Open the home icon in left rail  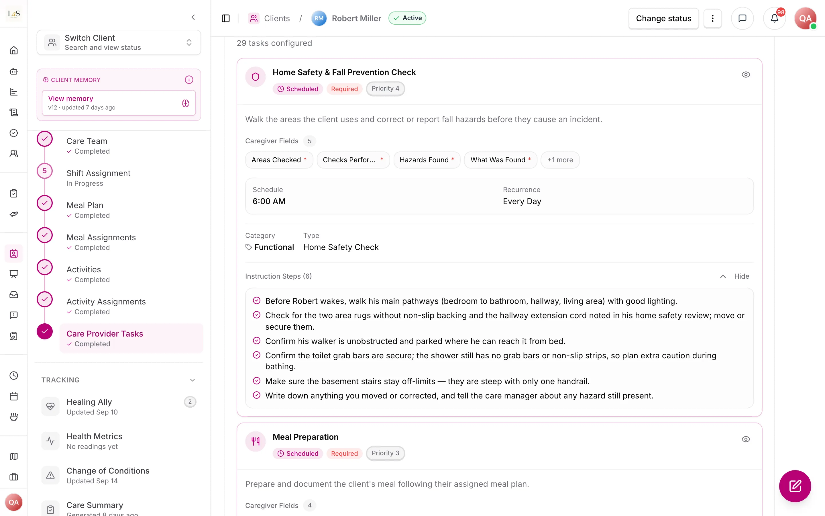coord(14,50)
